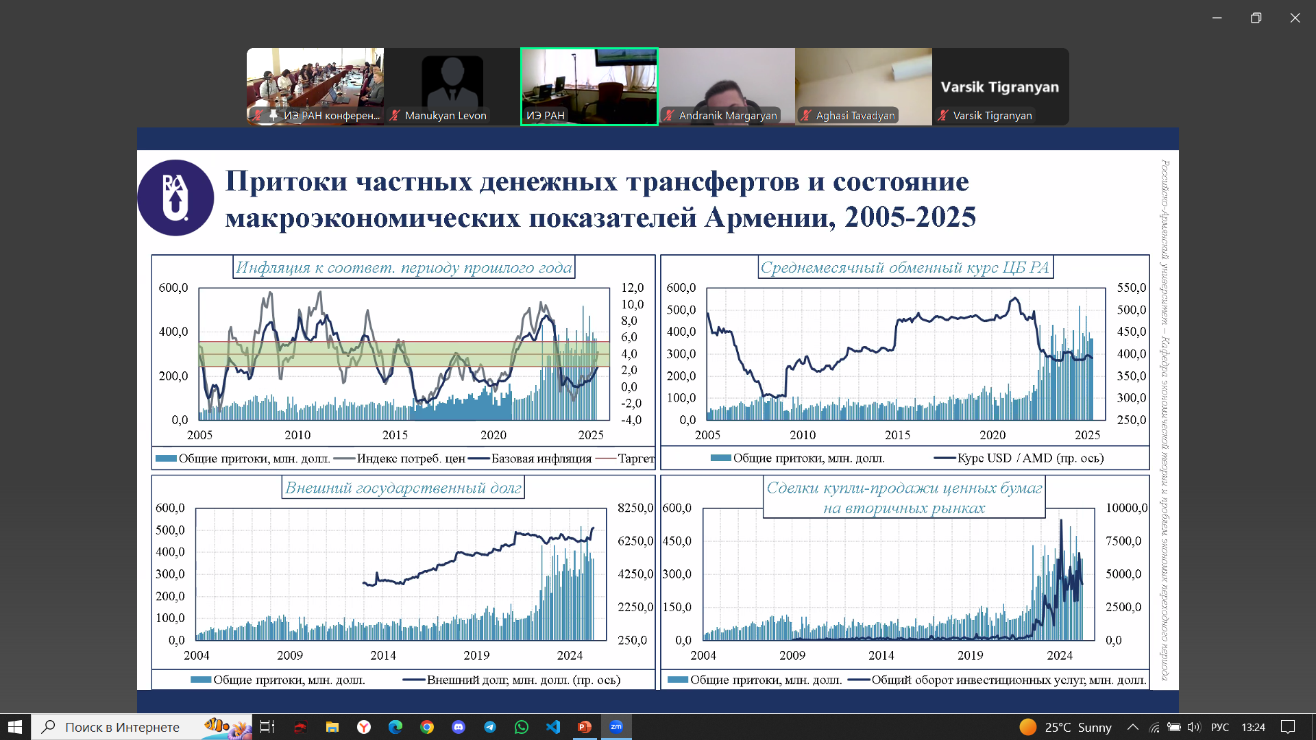Open weather widget showing 25°C Sunny
This screenshot has width=1316, height=740.
[1066, 727]
